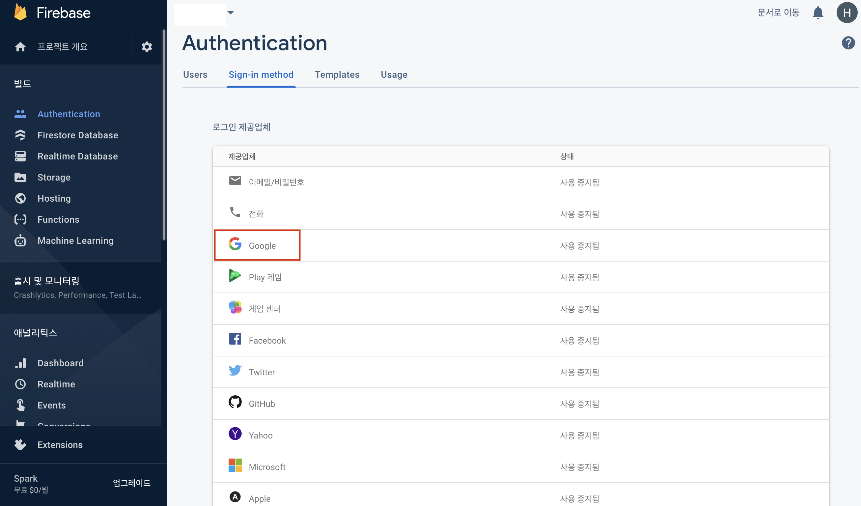
Task: Click the Firebase logo
Action: point(20,13)
